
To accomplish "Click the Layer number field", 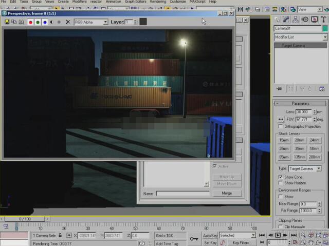I will pyautogui.click(x=129, y=22).
